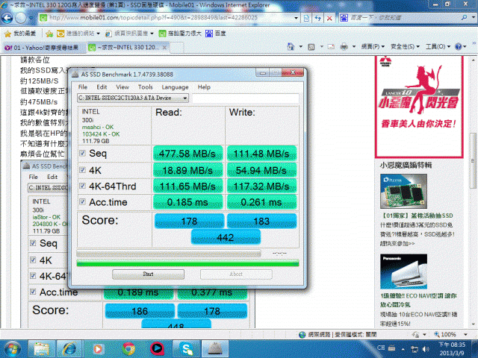Toggle the Acc.time checkbox in the webpage screenshot
Viewport: 478px width, 358px height.
[33, 292]
